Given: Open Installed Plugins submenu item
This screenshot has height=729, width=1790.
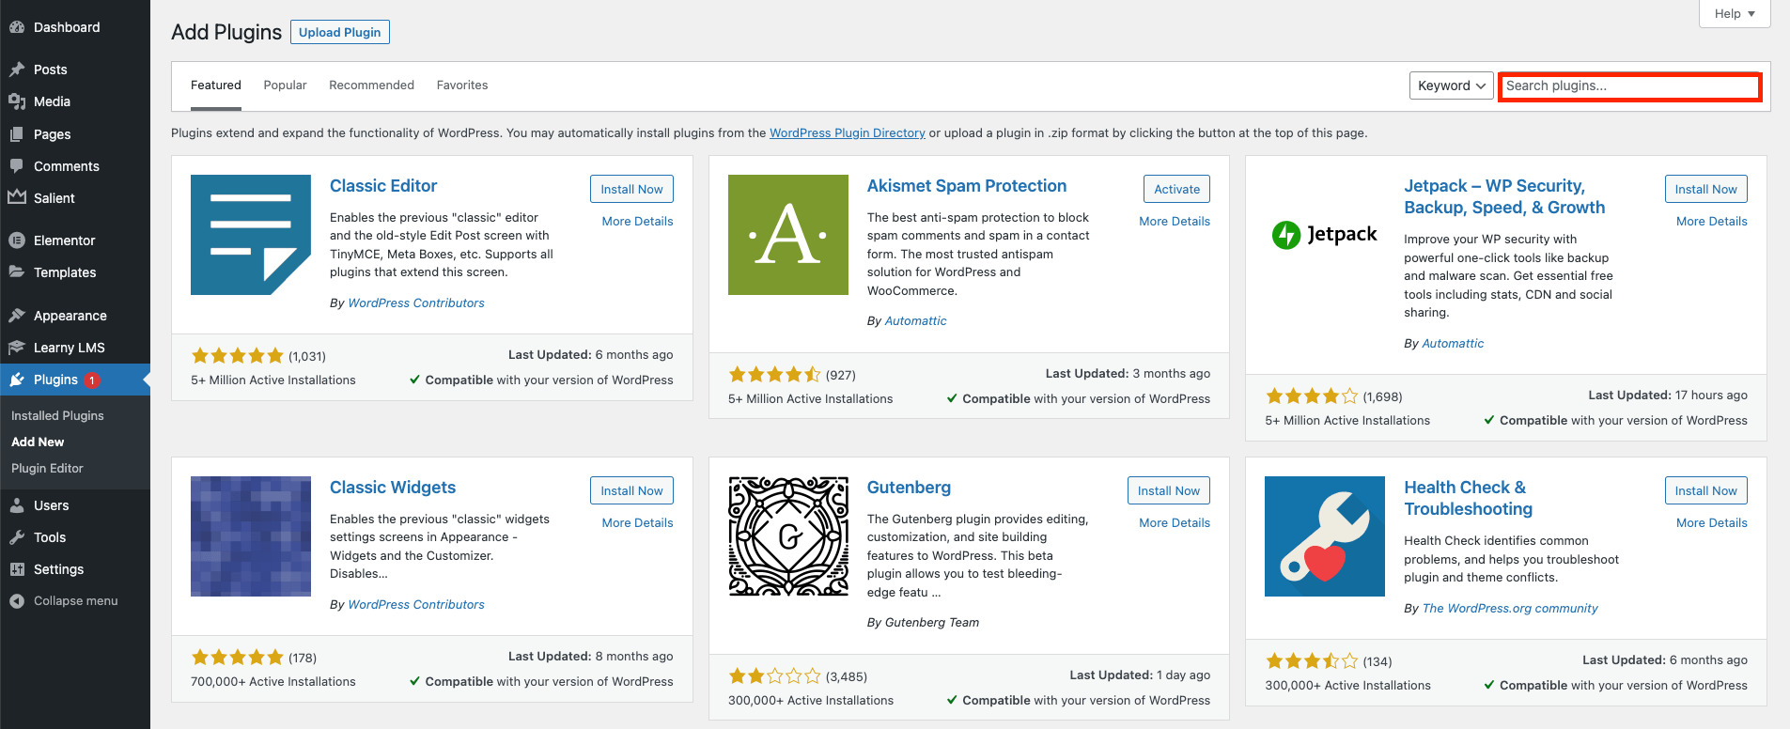Looking at the screenshot, I should coord(57,415).
